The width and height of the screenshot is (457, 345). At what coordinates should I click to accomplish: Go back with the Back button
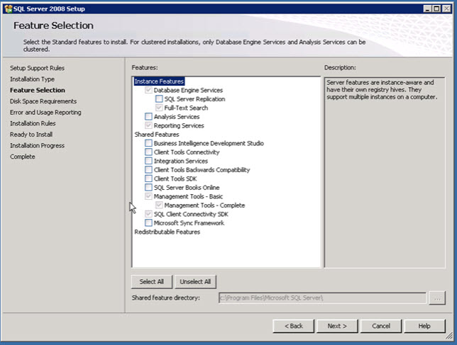[294, 326]
